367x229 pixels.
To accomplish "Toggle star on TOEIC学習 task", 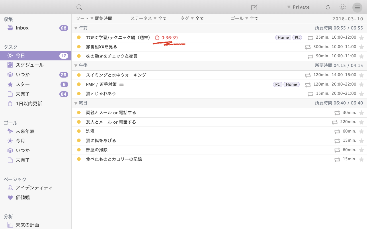I will (x=361, y=38).
